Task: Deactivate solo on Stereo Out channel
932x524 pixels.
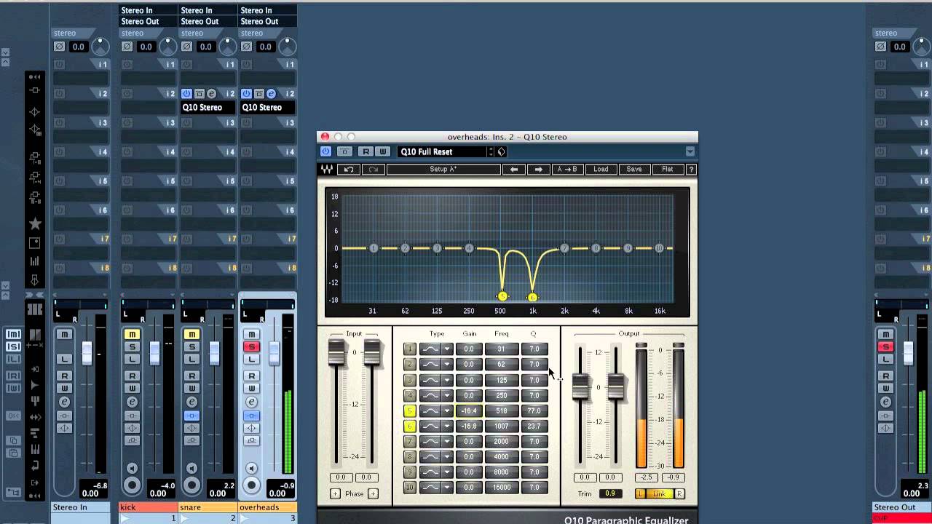Action: (x=885, y=346)
